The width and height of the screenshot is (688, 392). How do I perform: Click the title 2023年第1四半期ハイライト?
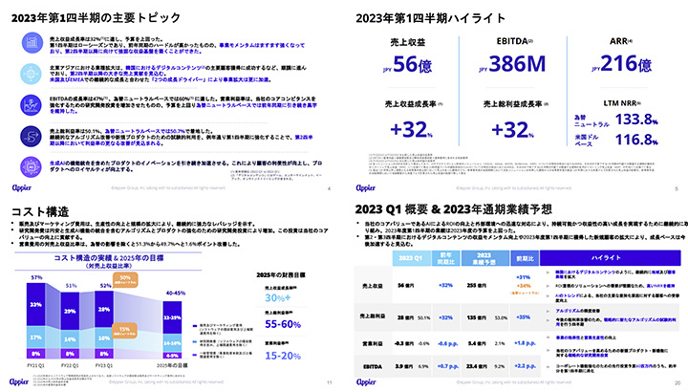[x=431, y=18]
